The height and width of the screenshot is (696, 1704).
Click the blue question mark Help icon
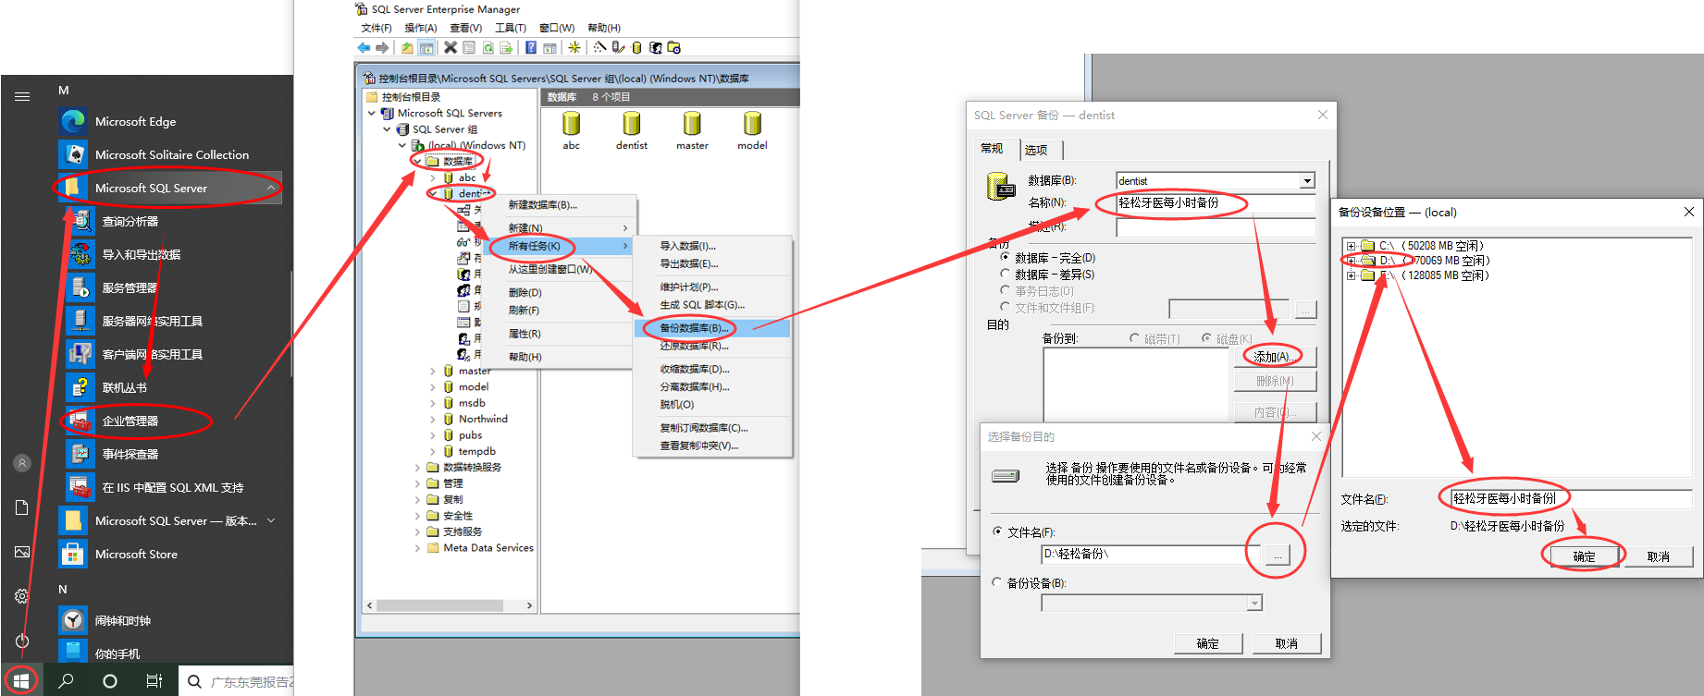point(531,48)
